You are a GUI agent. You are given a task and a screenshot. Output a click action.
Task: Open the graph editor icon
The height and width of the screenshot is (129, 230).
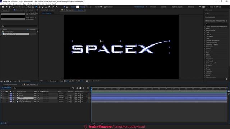(88, 88)
